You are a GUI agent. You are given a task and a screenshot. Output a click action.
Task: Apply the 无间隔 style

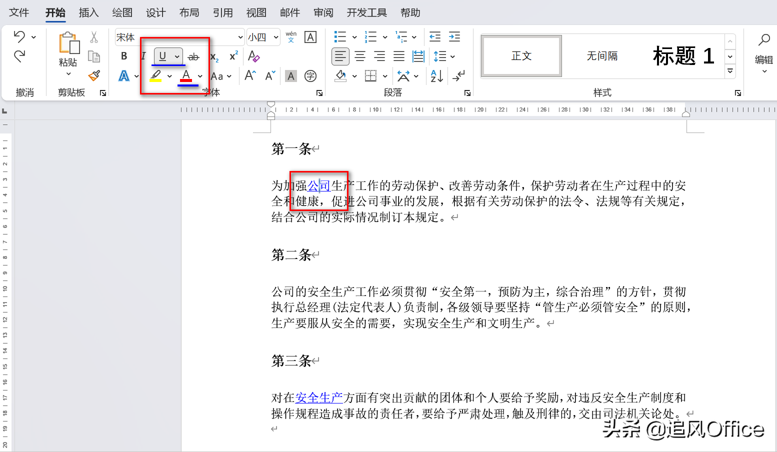[x=602, y=56]
